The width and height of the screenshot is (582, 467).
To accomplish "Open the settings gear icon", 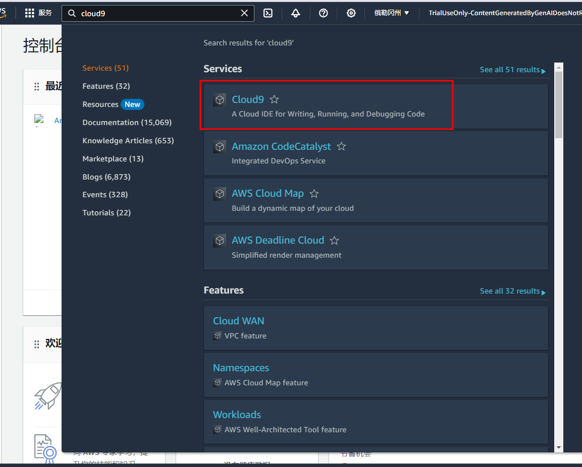I will coord(351,13).
